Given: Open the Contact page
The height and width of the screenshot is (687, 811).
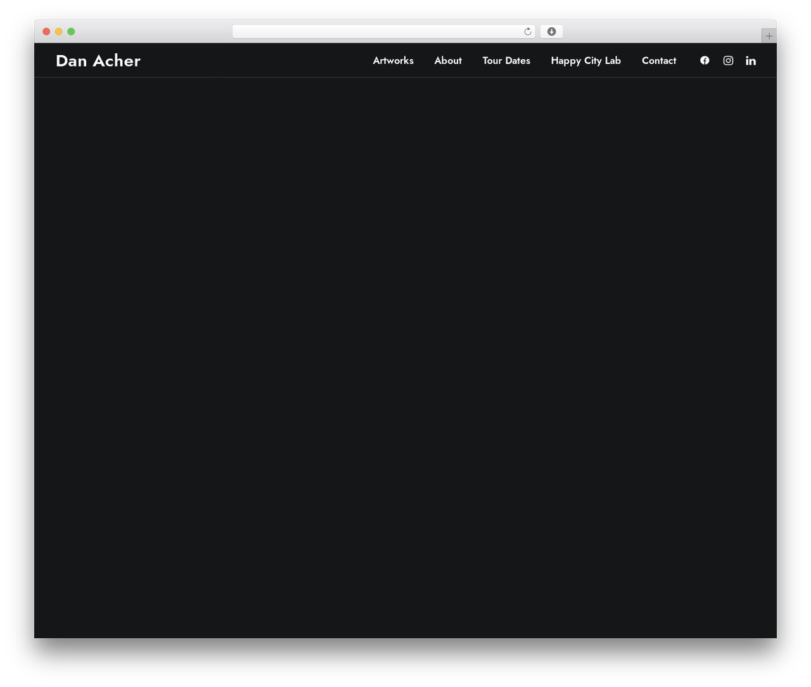Looking at the screenshot, I should click(x=659, y=60).
